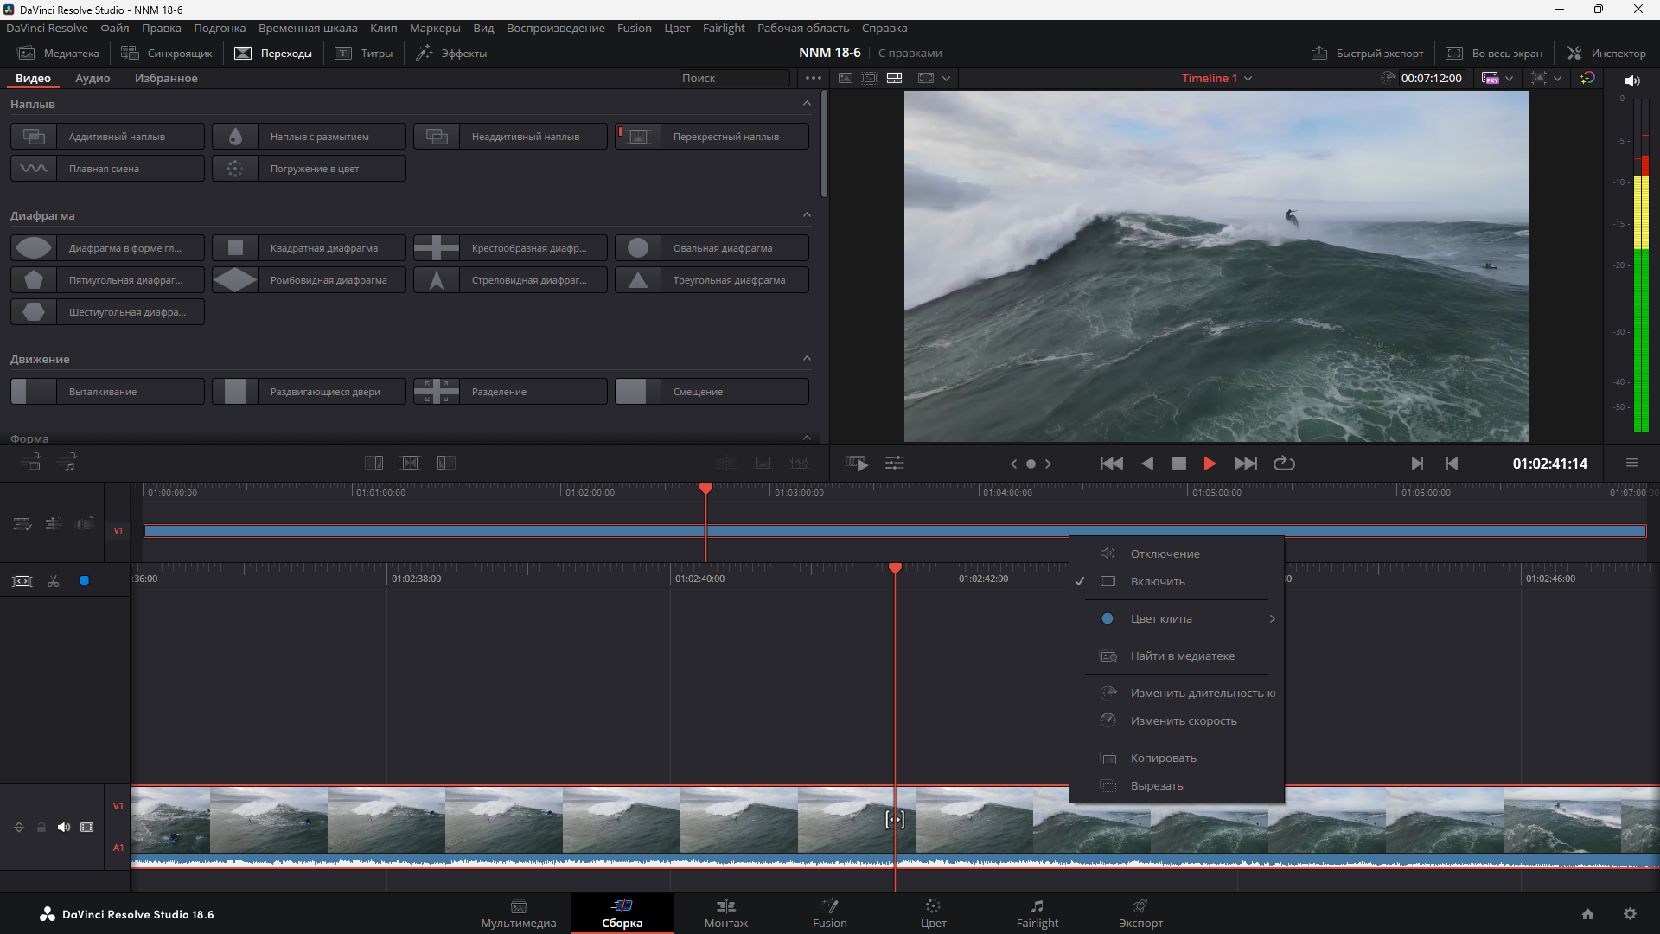The height and width of the screenshot is (934, 1660).
Task: Mute the audio track speaker icon
Action: point(64,828)
